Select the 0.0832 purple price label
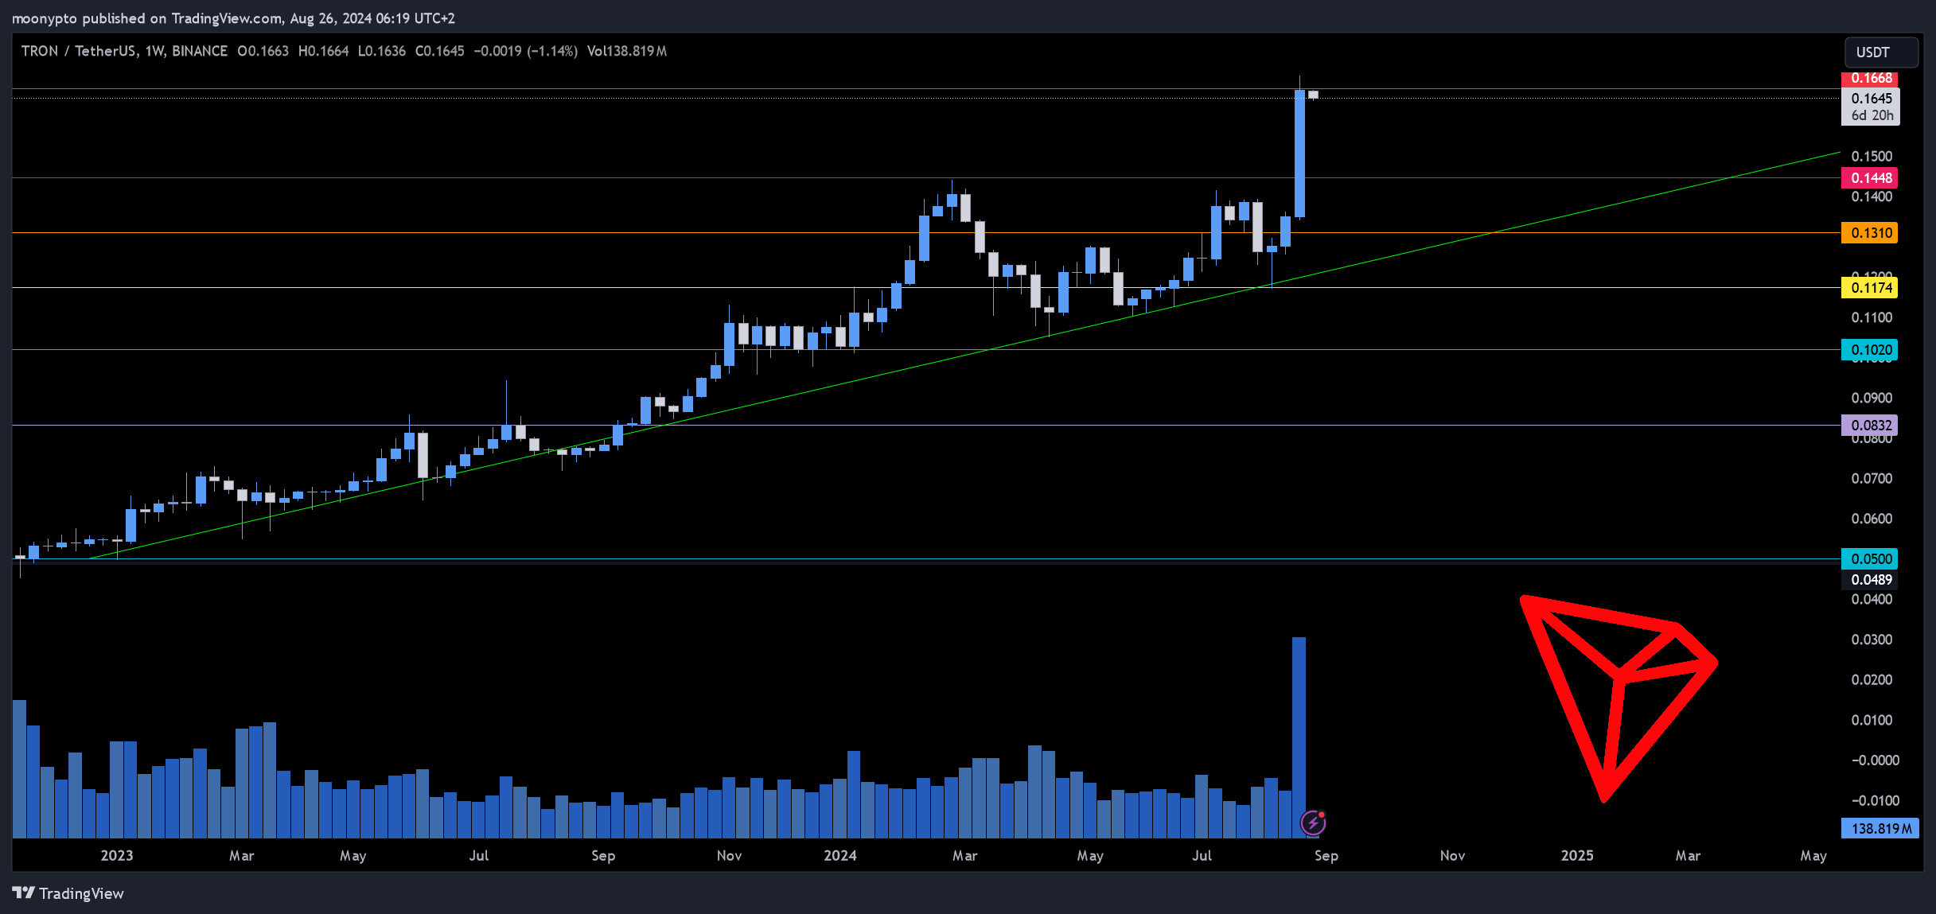This screenshot has height=914, width=1936. tap(1870, 426)
